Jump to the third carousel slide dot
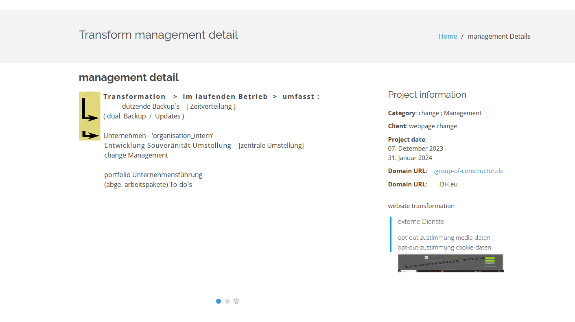This screenshot has width=575, height=322. tap(236, 301)
